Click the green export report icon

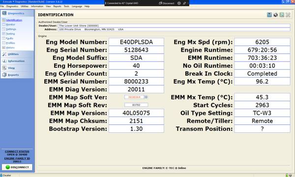click(282, 15)
